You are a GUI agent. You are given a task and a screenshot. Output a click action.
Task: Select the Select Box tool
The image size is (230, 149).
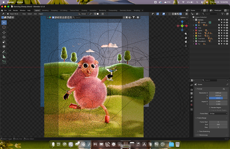pyautogui.click(x=4, y=22)
